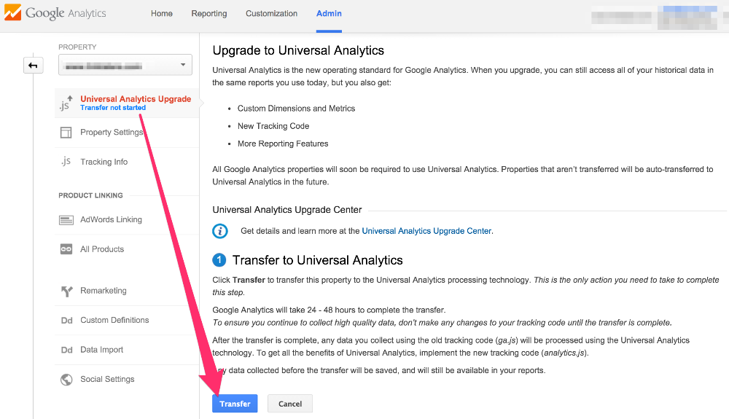Click the Social Settings globe icon
The width and height of the screenshot is (729, 419).
click(66, 380)
